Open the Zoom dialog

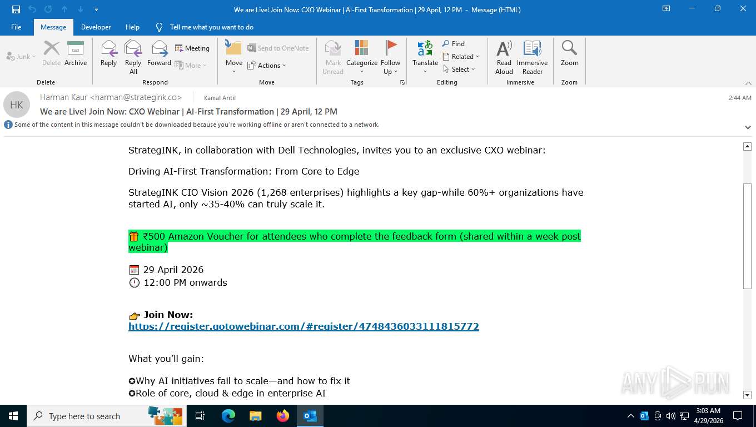(x=569, y=53)
